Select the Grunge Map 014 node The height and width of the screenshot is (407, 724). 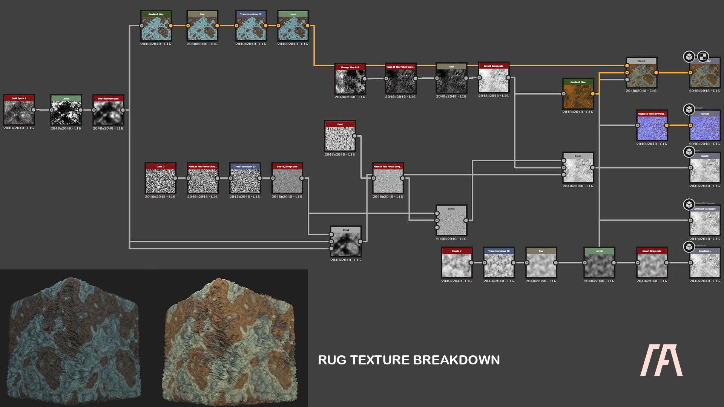click(x=350, y=81)
